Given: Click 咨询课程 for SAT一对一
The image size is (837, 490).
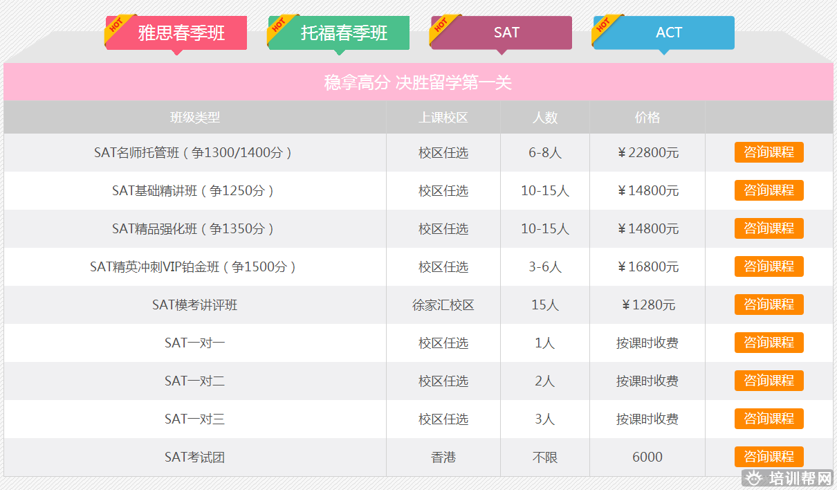Looking at the screenshot, I should [769, 343].
